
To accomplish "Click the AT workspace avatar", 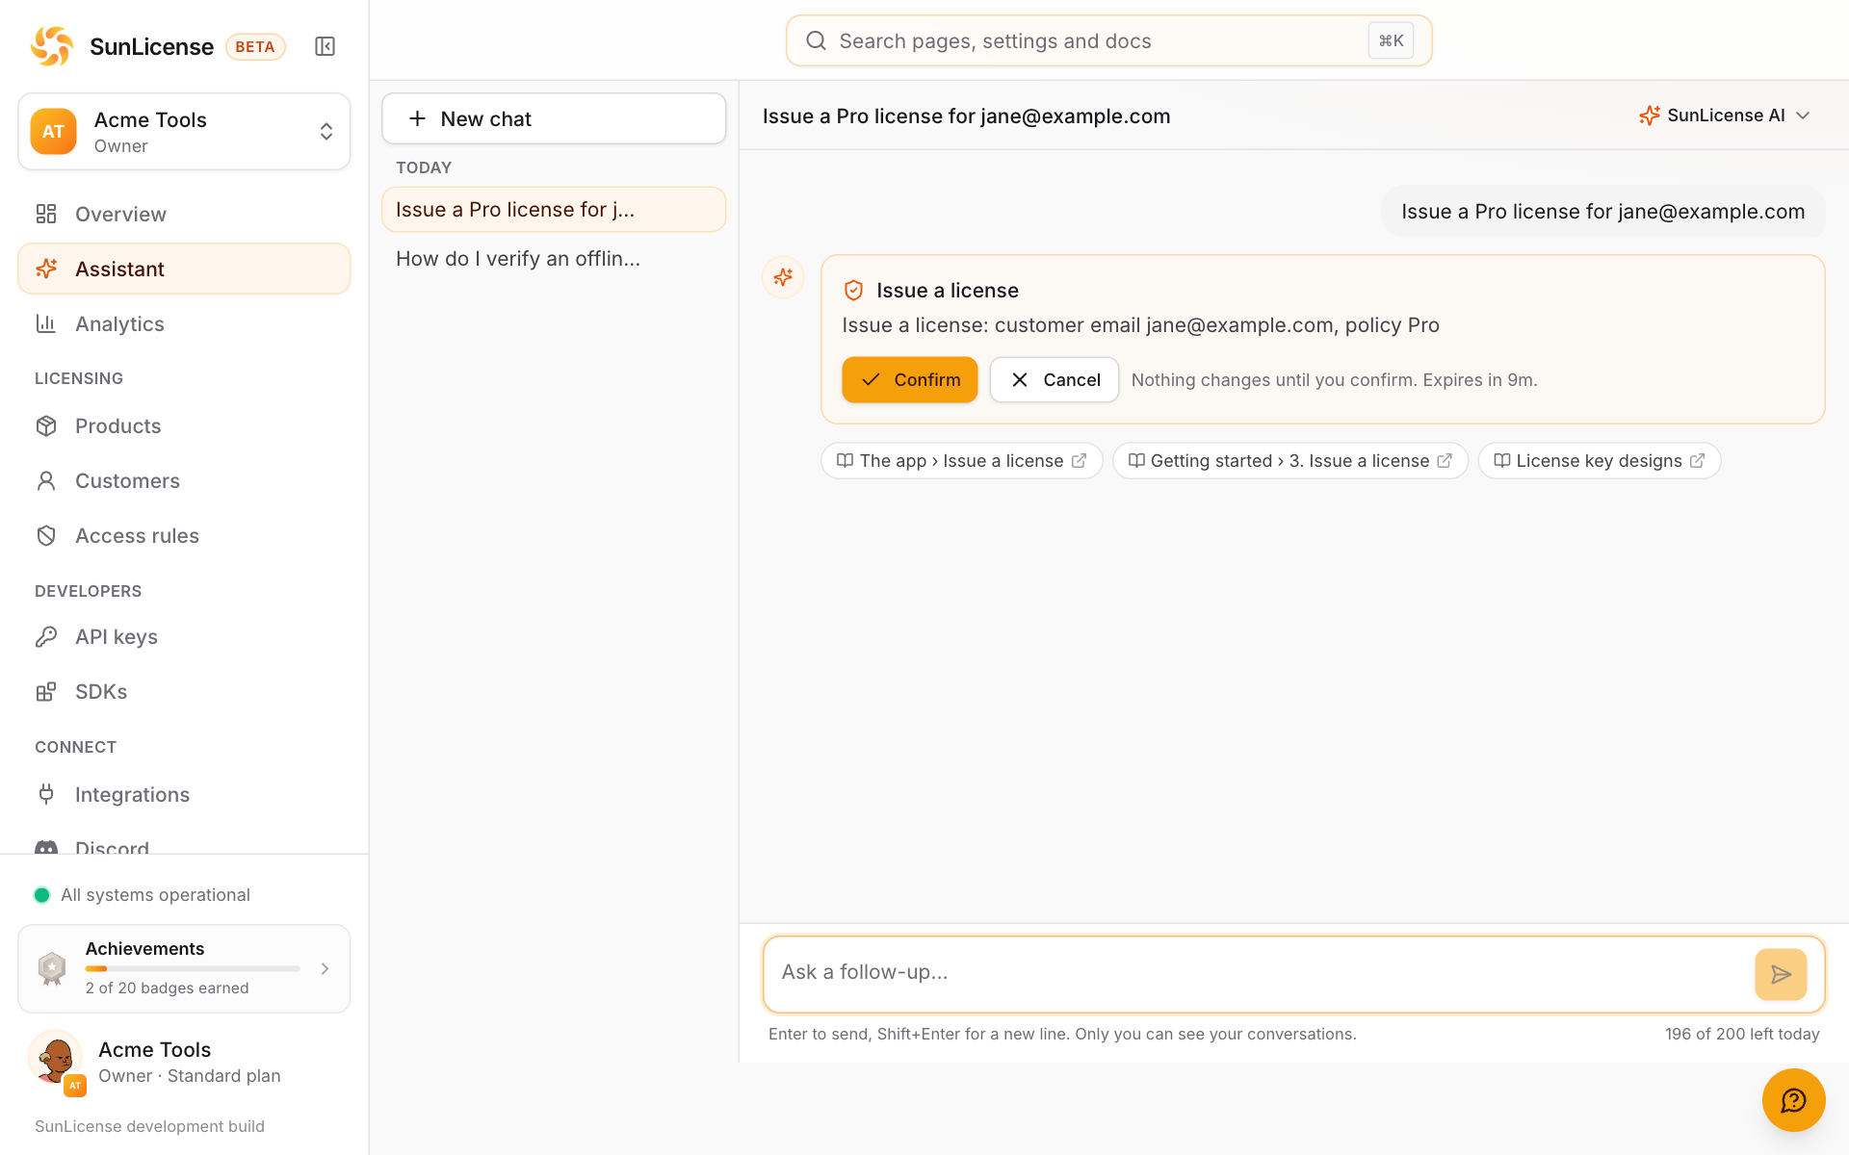I will [53, 132].
